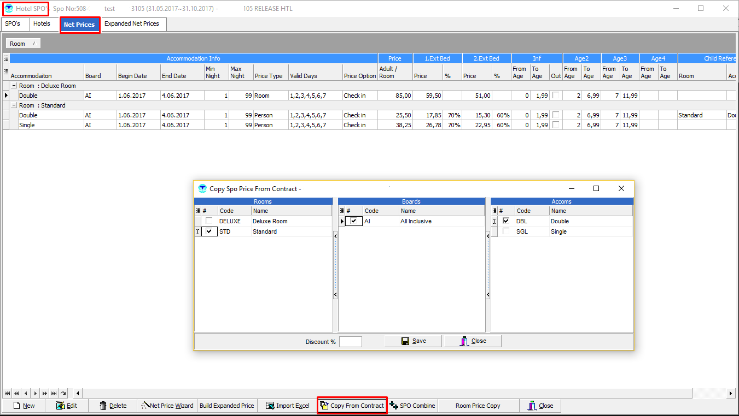The width and height of the screenshot is (739, 416).
Task: Delete the selected price row
Action: (113, 406)
